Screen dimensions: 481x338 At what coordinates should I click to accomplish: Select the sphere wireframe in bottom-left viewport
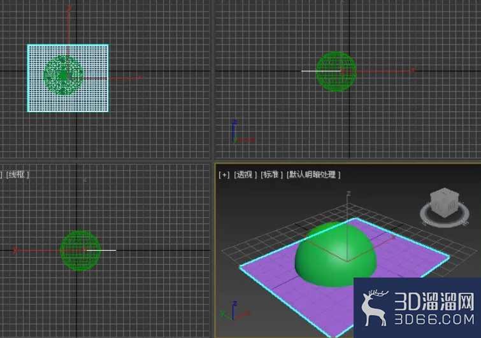pyautogui.click(x=80, y=250)
